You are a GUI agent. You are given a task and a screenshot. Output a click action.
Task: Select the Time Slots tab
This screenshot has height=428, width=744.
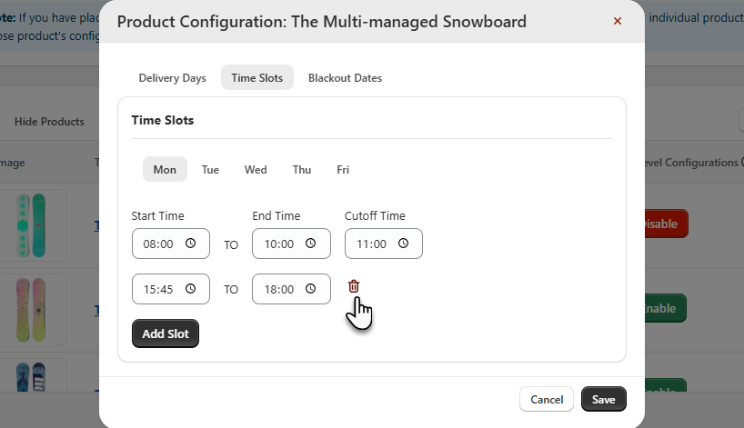pos(256,78)
